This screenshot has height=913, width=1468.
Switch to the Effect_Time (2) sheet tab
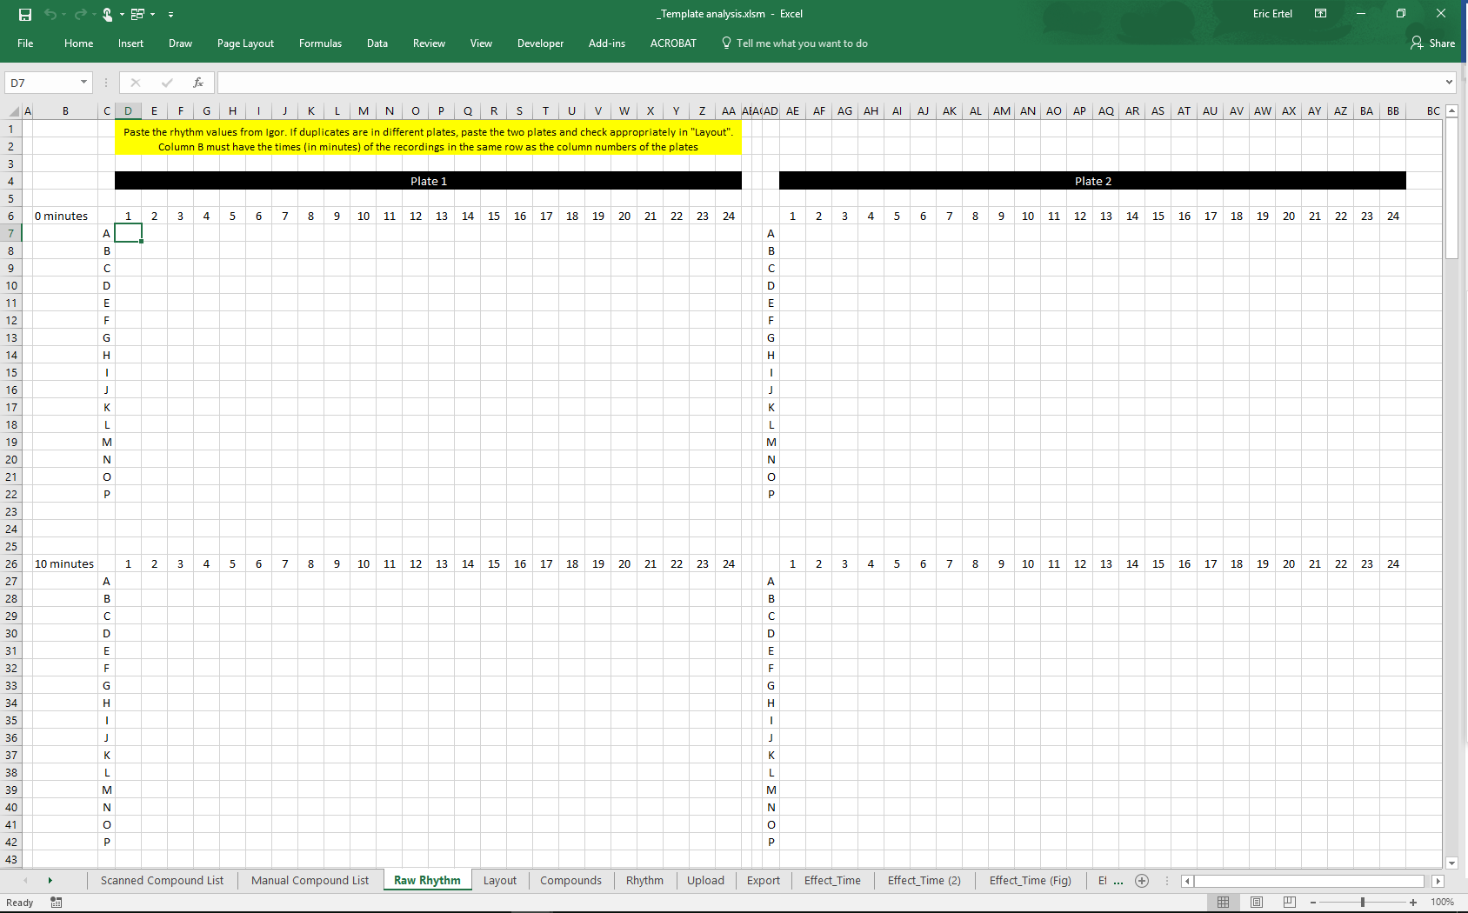pyautogui.click(x=924, y=880)
